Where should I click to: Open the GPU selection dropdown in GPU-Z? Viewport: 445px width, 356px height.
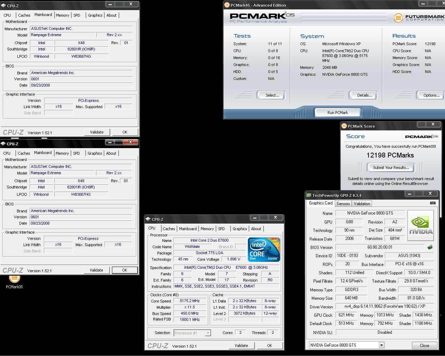coord(381,345)
